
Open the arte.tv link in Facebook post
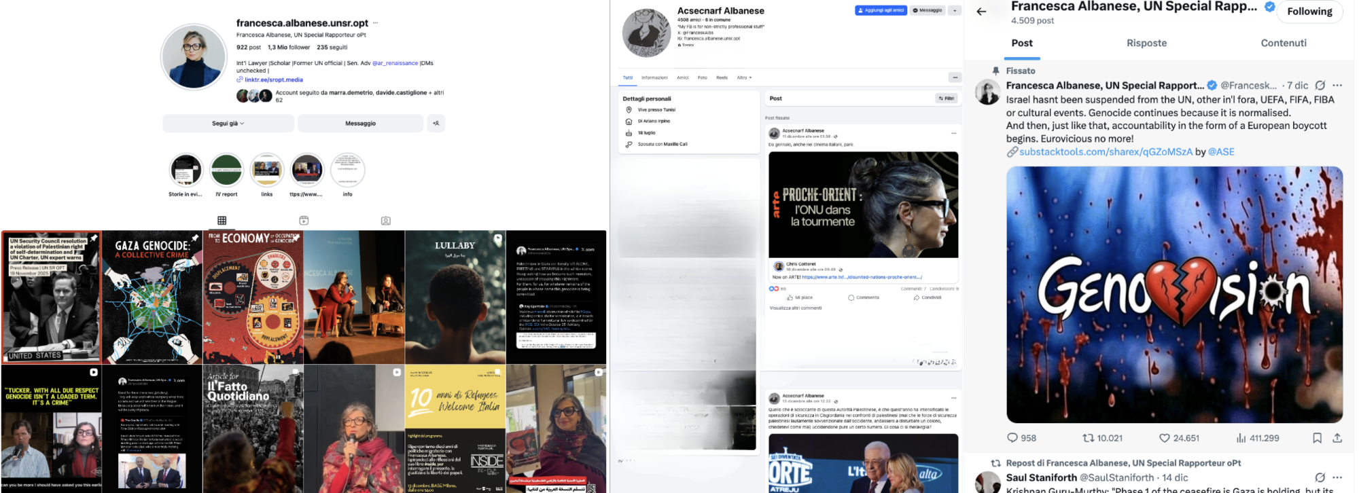(862, 277)
